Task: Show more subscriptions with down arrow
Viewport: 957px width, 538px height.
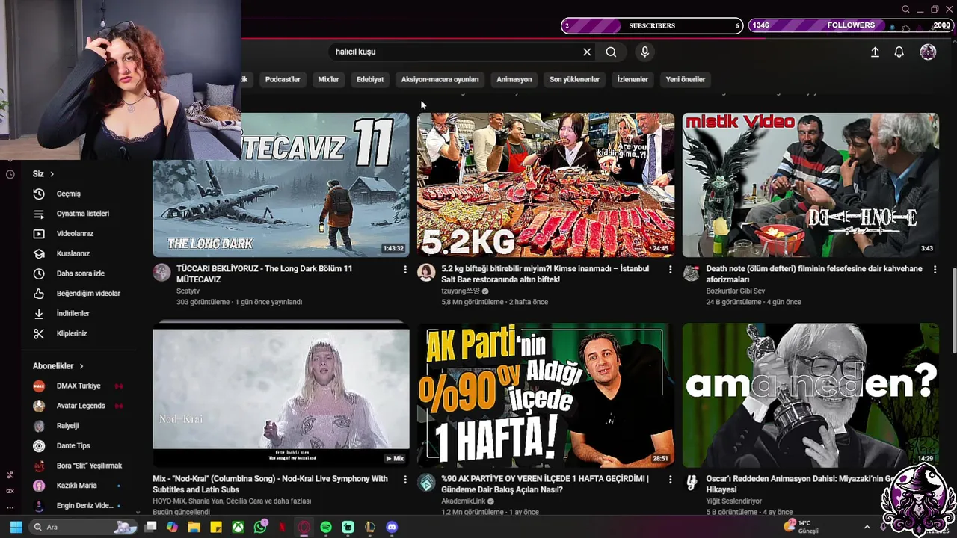Action: [x=138, y=512]
